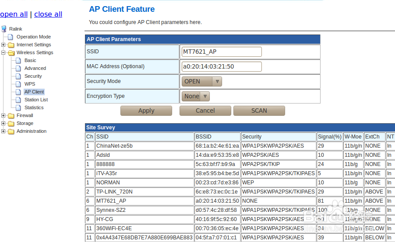
Task: Open the Encryption Type dropdown showing None
Action: tap(195, 96)
